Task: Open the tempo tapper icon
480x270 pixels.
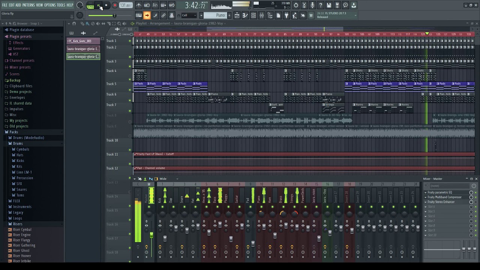Action: [x=294, y=15]
